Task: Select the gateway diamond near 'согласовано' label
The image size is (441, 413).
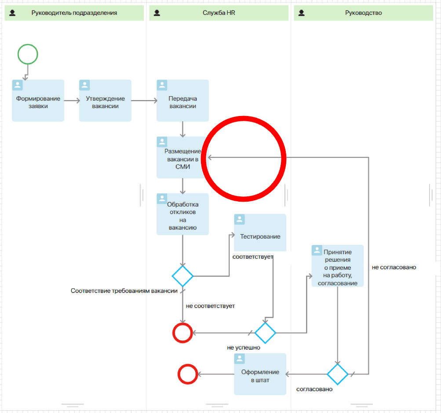Action: [x=338, y=374]
